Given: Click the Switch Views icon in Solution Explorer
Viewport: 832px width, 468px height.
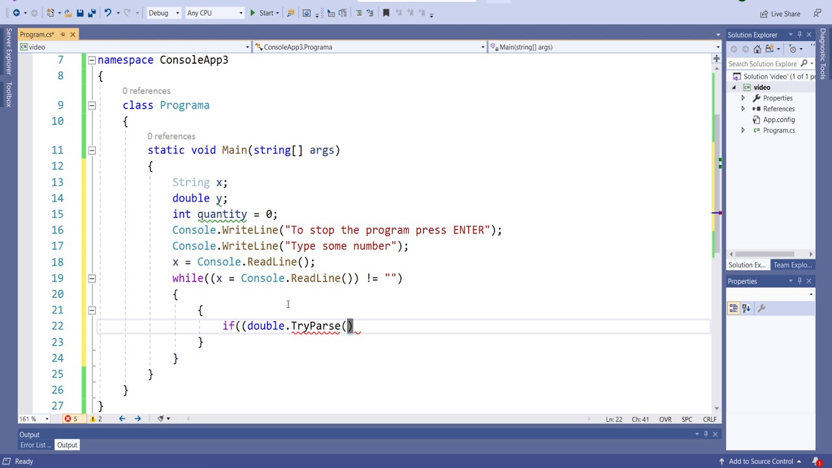Looking at the screenshot, I should pyautogui.click(x=770, y=49).
